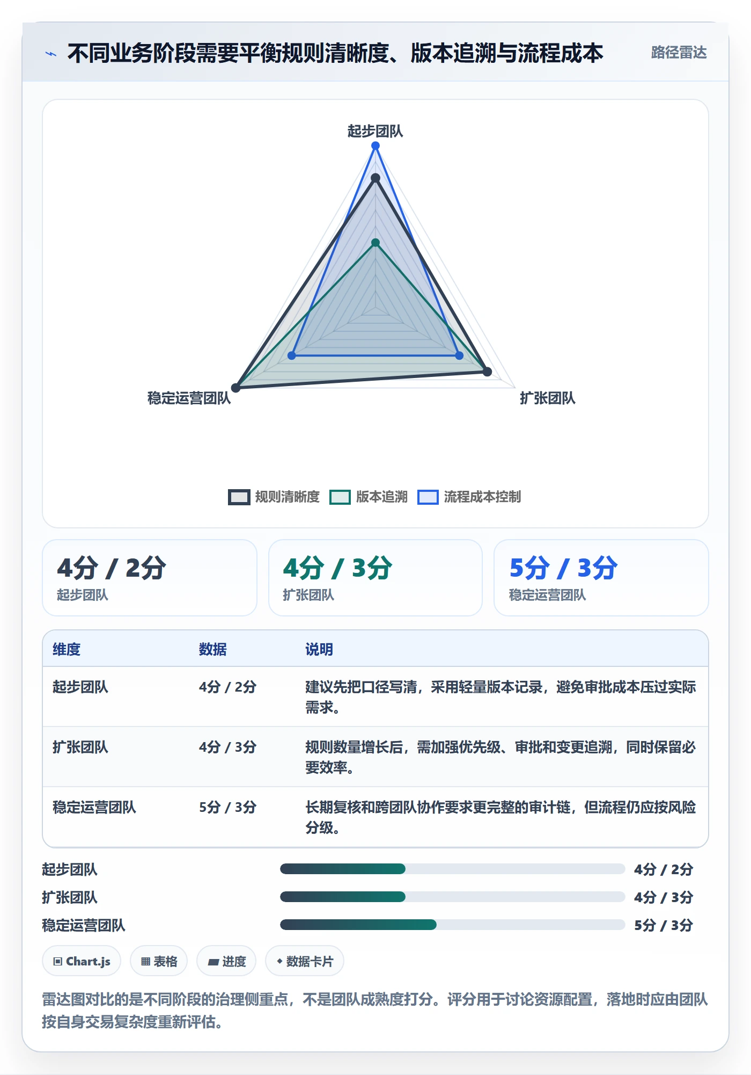
Task: Select the 扩张团队 cell in the table
Action: pos(80,747)
